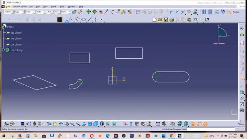Open the ENOVIA V5 VPM menu
This screenshot has width=247, height=139.
coord(20,7)
